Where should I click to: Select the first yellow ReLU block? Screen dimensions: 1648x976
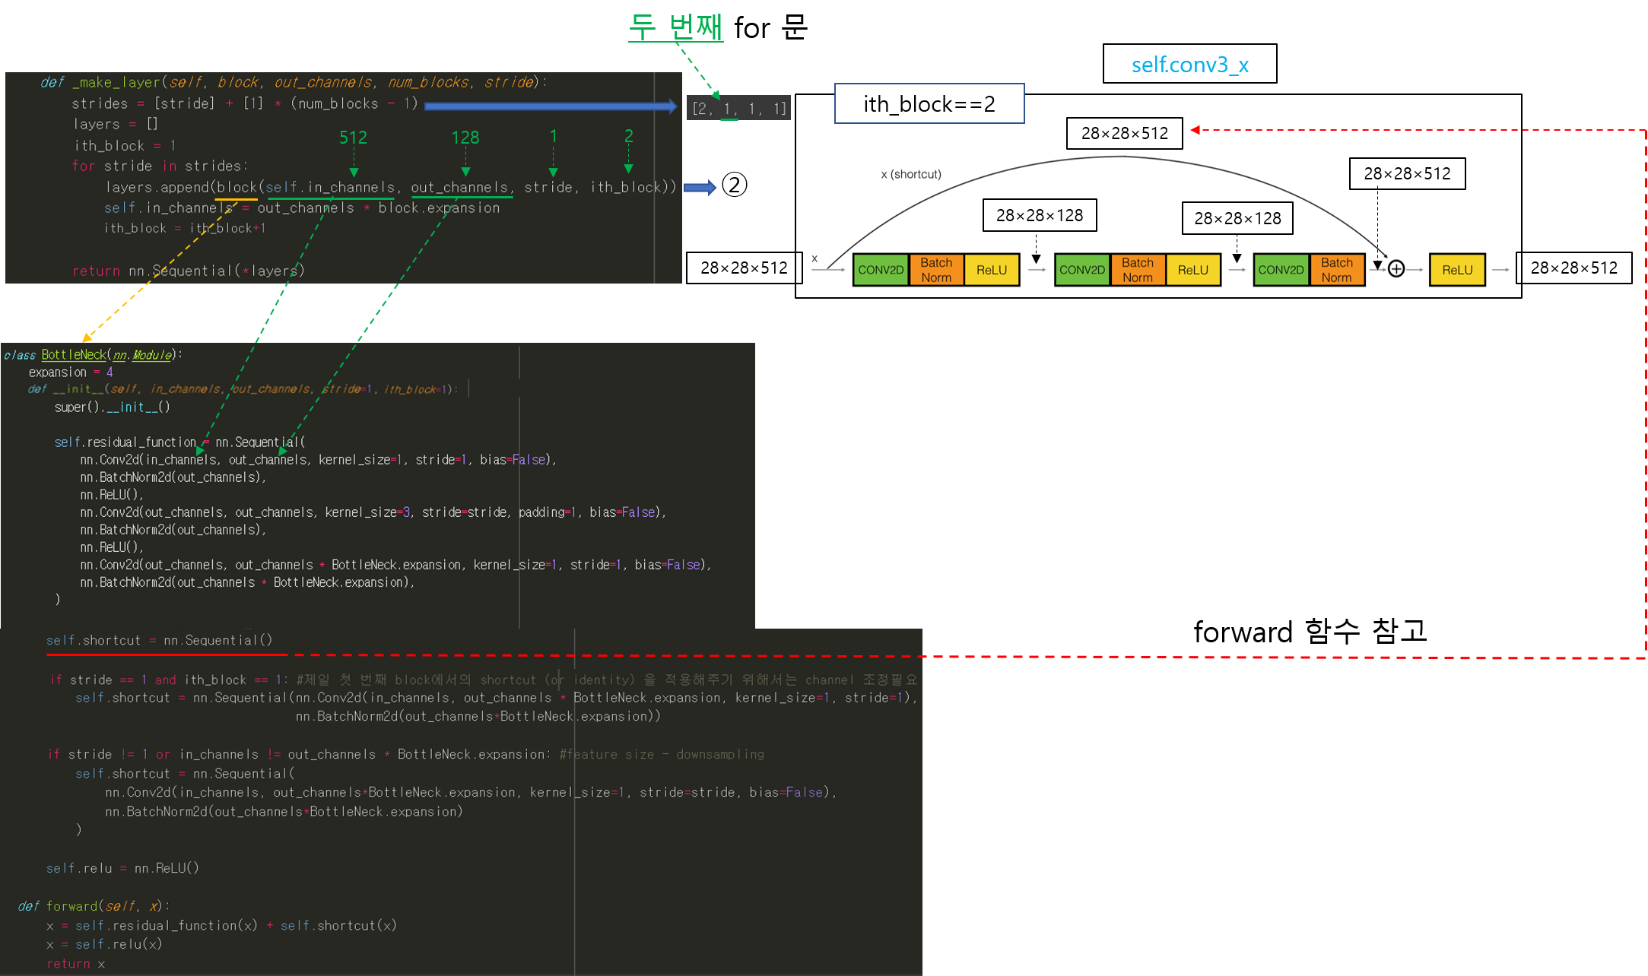coord(991,270)
